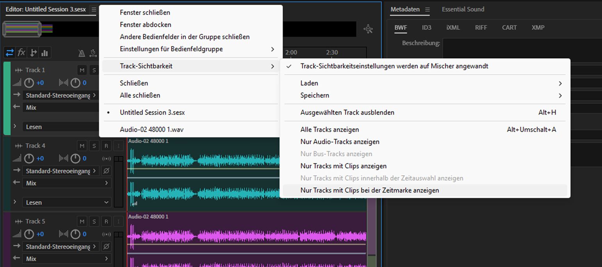Open the iXML metadata tab
Viewport: 602px width, 267px height.
(x=453, y=28)
